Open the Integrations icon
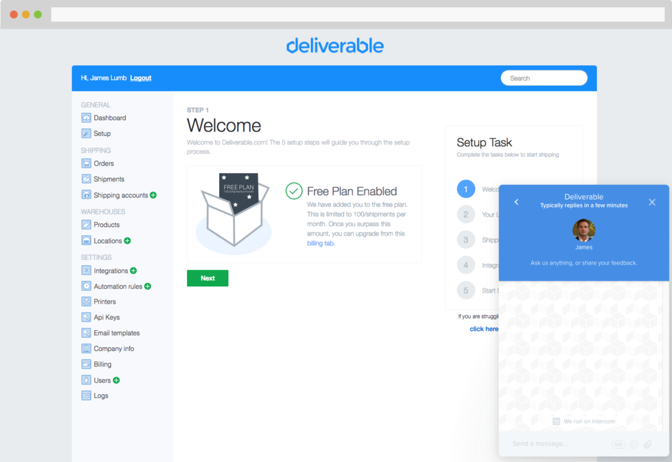This screenshot has height=462, width=672. point(86,270)
